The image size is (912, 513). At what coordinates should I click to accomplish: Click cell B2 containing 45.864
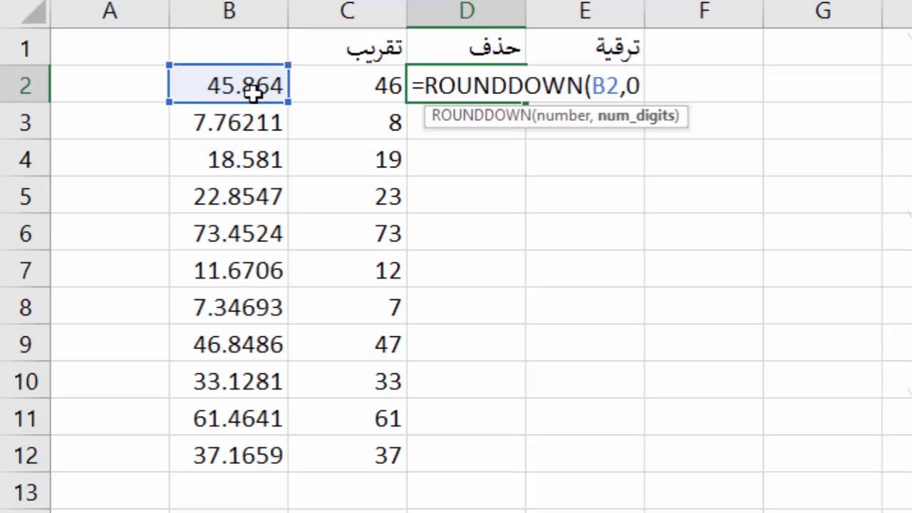click(x=229, y=85)
